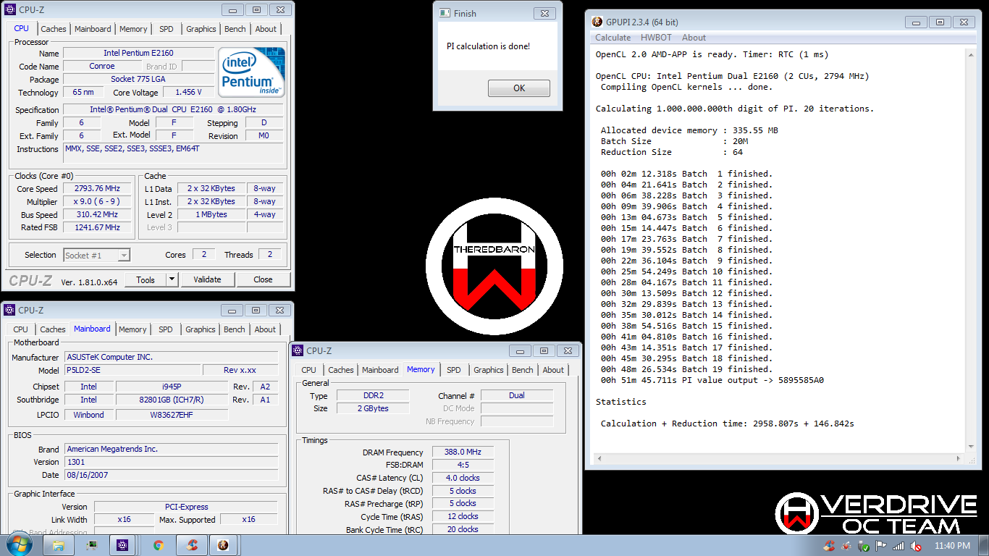Screen dimensions: 989x556
Task: Open Graphics tab in CPU-Z Memory window
Action: 489,370
